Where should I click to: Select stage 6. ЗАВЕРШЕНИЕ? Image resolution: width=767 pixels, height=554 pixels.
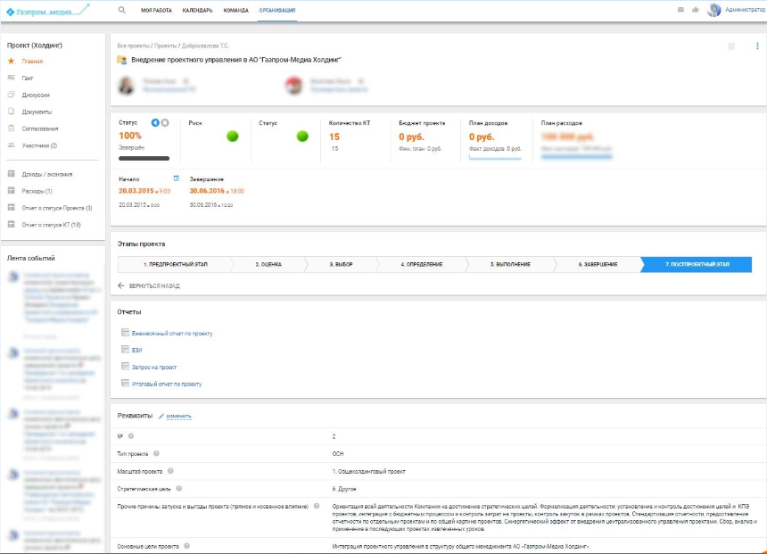point(598,264)
